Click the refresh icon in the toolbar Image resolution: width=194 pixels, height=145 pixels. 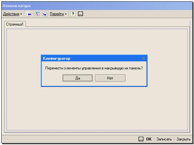(x=37, y=14)
